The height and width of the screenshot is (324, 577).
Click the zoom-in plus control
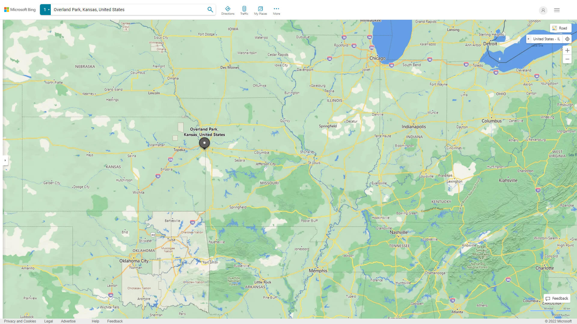pos(567,50)
